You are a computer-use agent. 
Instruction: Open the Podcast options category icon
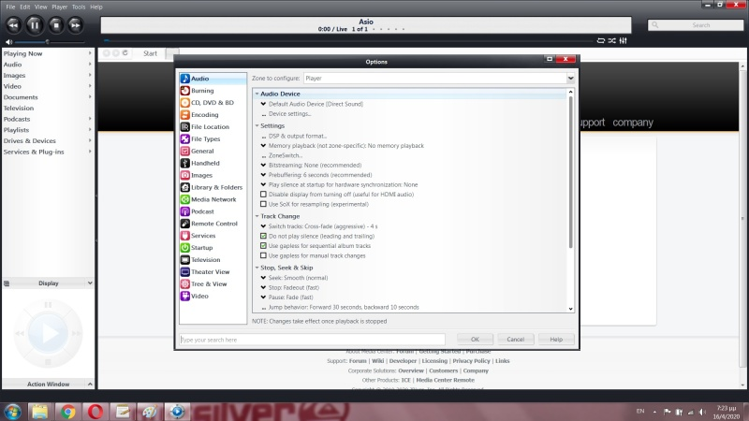pyautogui.click(x=184, y=211)
